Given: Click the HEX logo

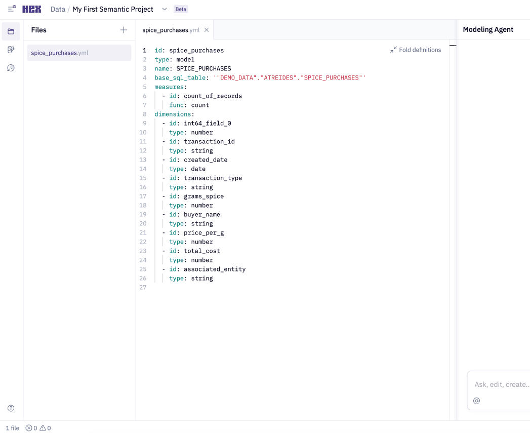Looking at the screenshot, I should point(32,9).
